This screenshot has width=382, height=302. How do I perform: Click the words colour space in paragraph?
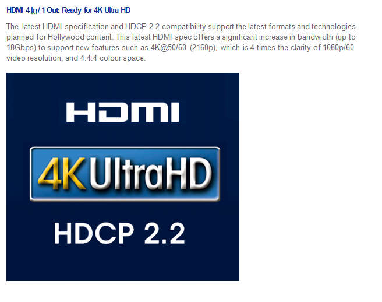[122, 58]
